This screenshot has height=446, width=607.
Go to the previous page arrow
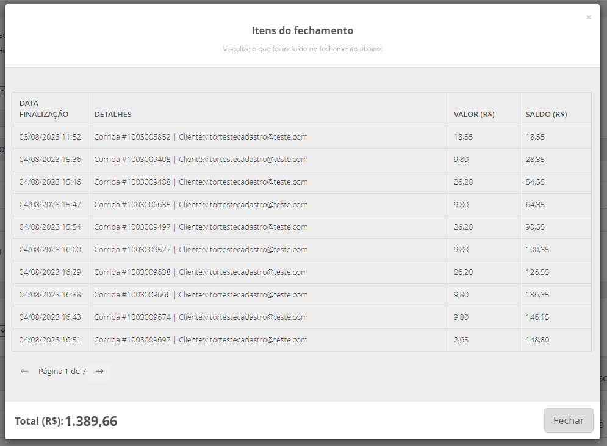[x=24, y=372]
